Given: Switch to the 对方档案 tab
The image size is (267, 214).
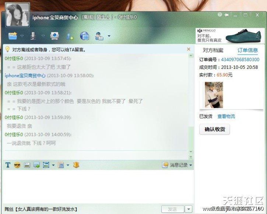Looking at the screenshot, I should [x=213, y=50].
